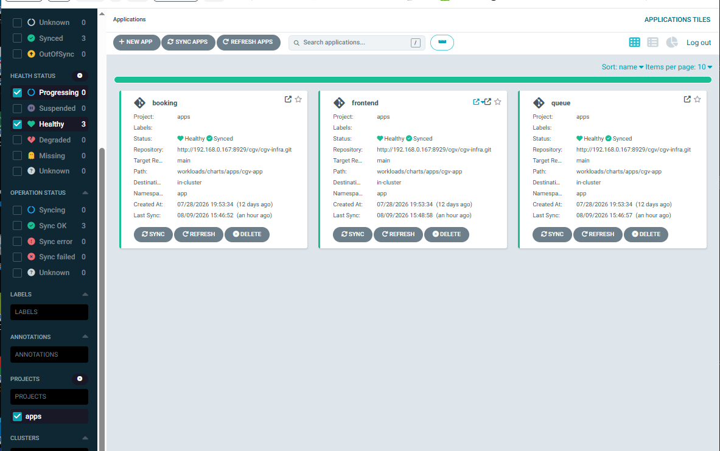This screenshot has height=451, width=720.
Task: Open external link on queue card
Action: [687, 99]
